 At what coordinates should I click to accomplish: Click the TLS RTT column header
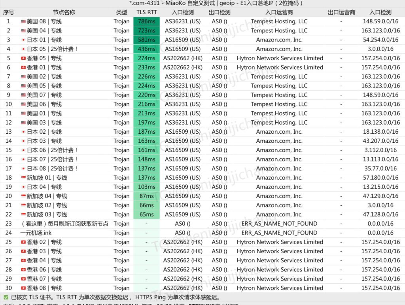[x=147, y=12]
